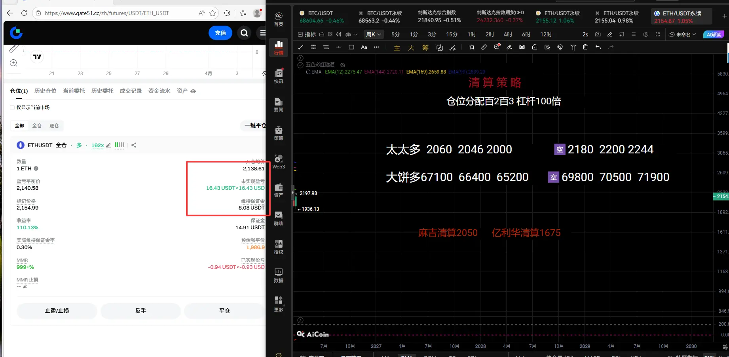Open the 更多 more sidebar icon
Viewport: 729px width, 357px height.
coord(279,304)
